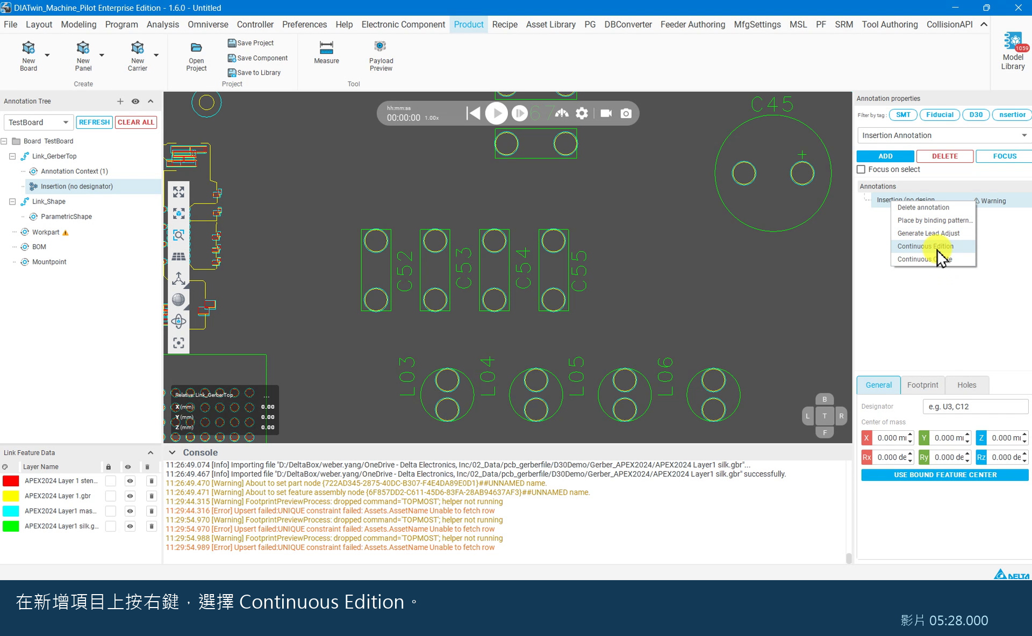
Task: Choose Delete annotation in context menu
Action: coord(934,207)
